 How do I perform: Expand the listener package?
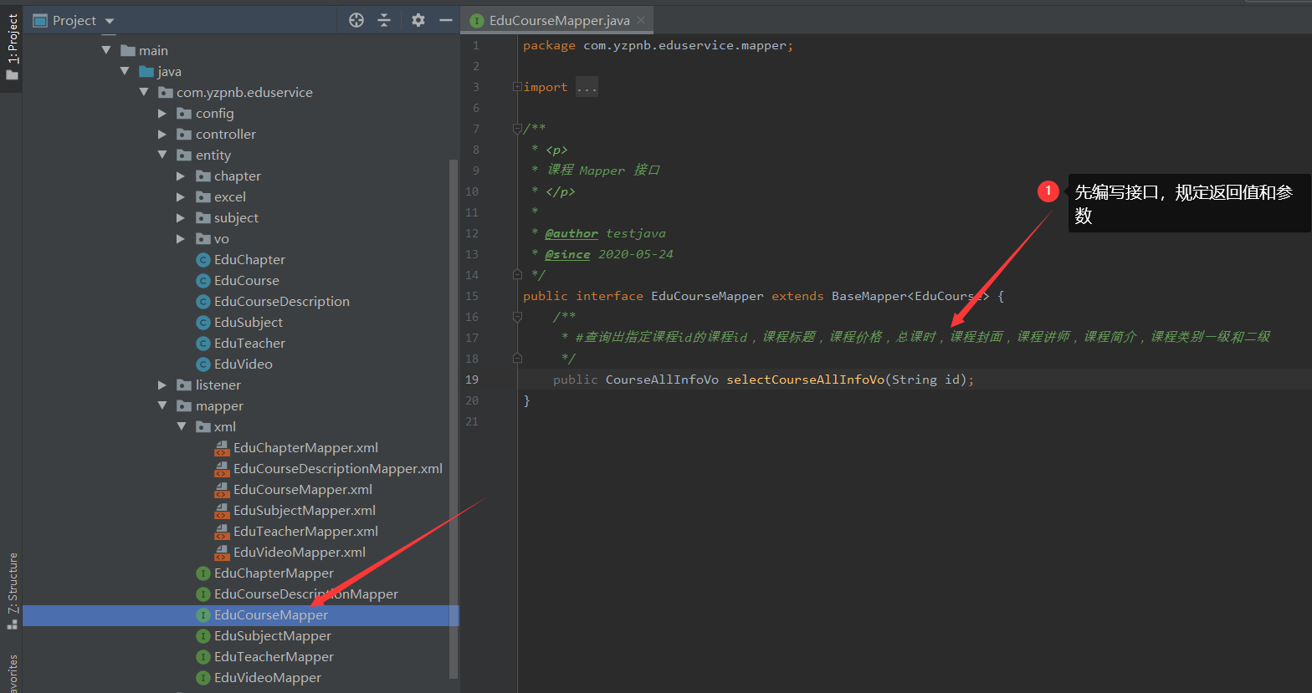162,385
